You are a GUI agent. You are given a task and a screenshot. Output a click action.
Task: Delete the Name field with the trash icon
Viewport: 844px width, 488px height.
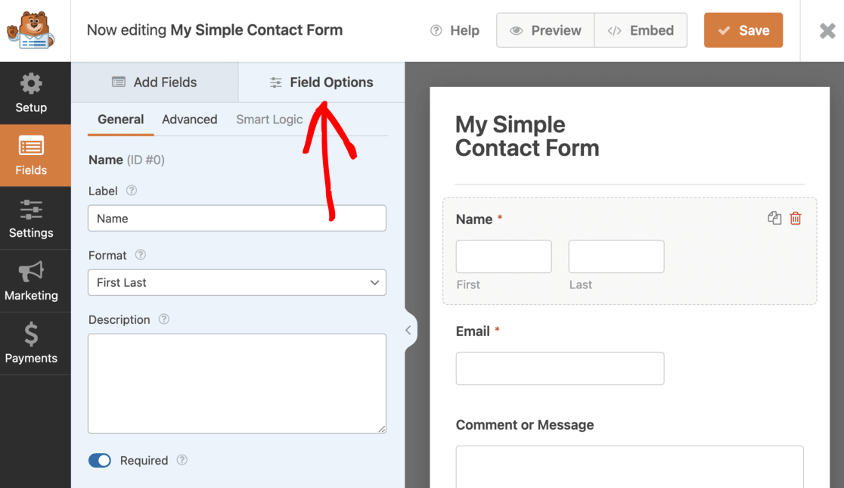pos(795,217)
